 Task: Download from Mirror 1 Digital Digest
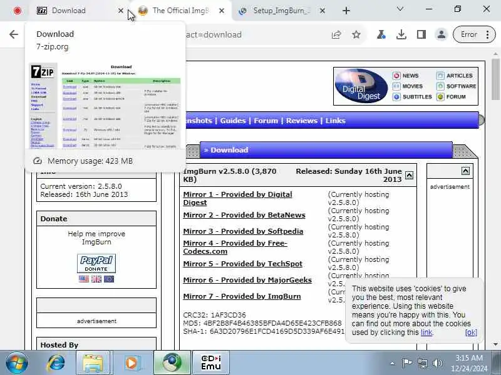[x=237, y=198]
